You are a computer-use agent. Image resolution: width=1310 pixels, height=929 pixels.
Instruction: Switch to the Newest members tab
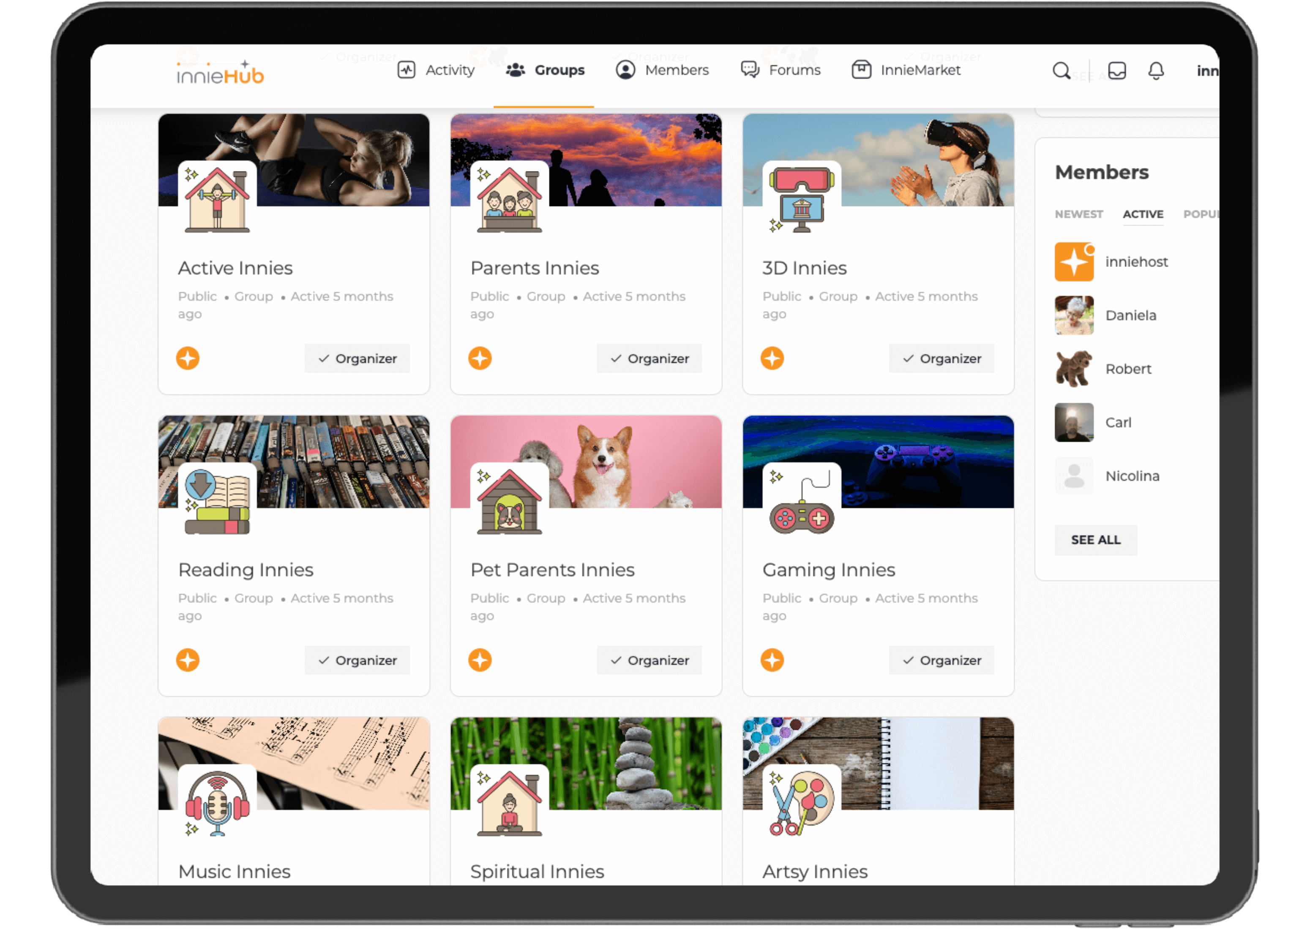coord(1078,214)
